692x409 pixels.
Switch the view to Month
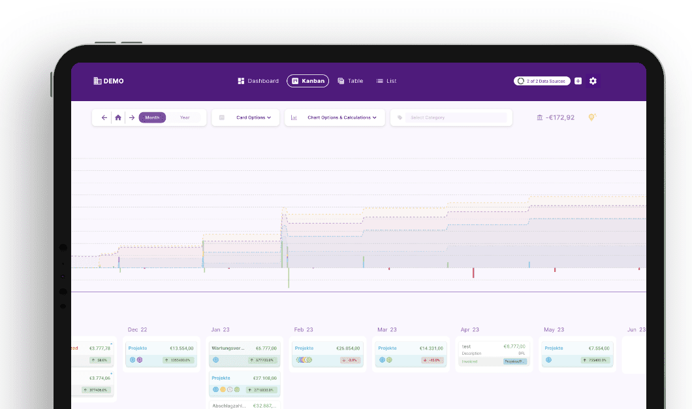152,117
